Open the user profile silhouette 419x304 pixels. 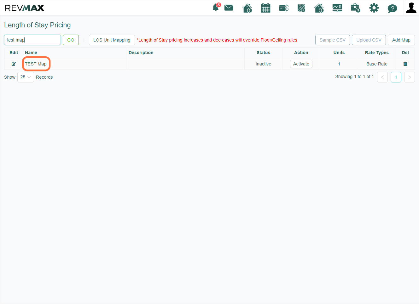tap(411, 8)
